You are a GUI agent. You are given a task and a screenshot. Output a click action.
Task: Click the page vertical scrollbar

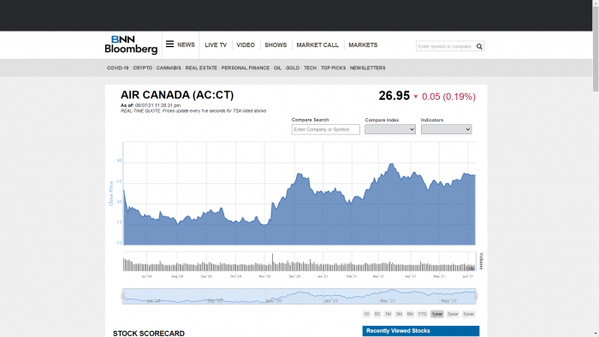coord(596,168)
